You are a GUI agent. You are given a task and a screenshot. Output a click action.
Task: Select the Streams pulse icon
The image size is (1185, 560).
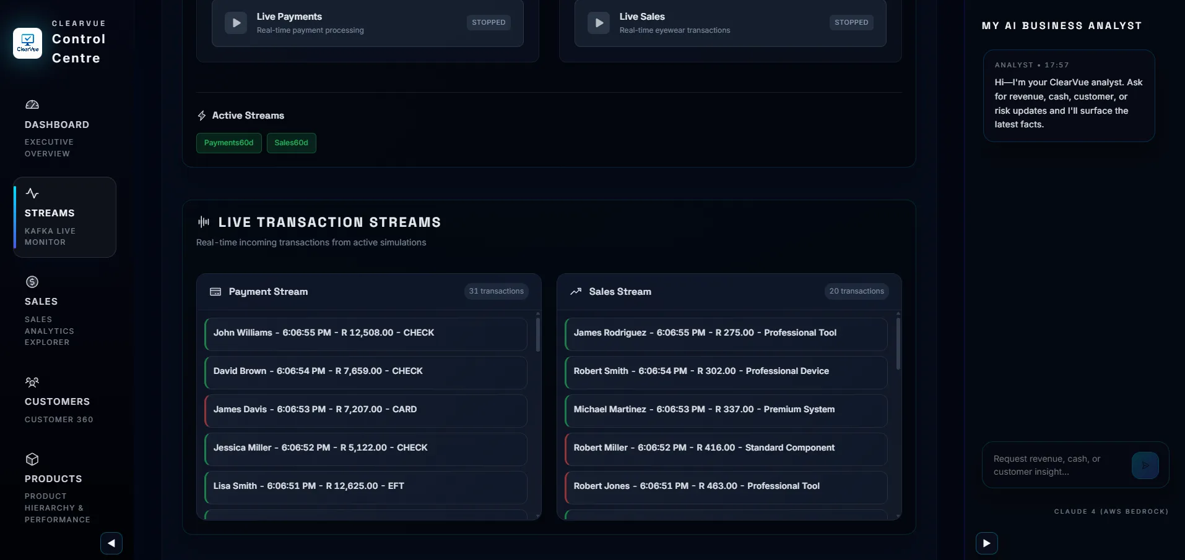tap(32, 193)
